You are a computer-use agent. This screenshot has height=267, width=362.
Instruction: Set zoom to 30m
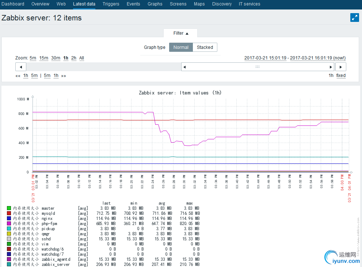(x=56, y=58)
